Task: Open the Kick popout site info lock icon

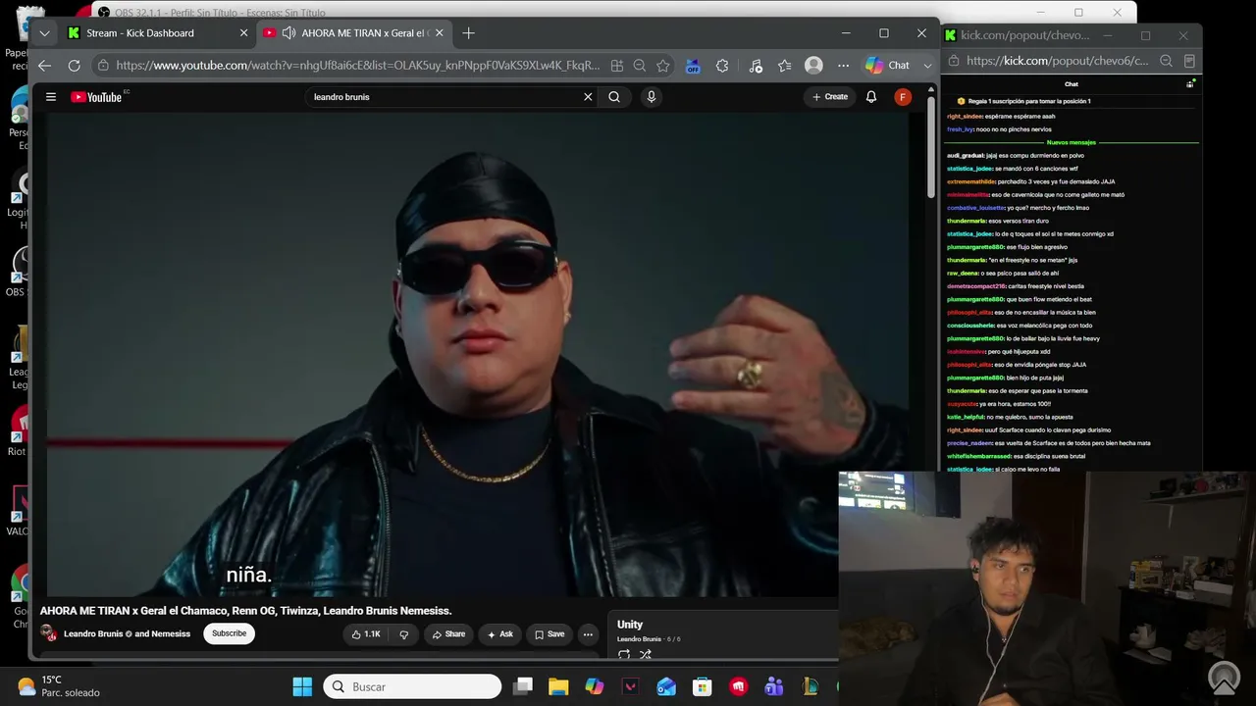Action: [953, 61]
